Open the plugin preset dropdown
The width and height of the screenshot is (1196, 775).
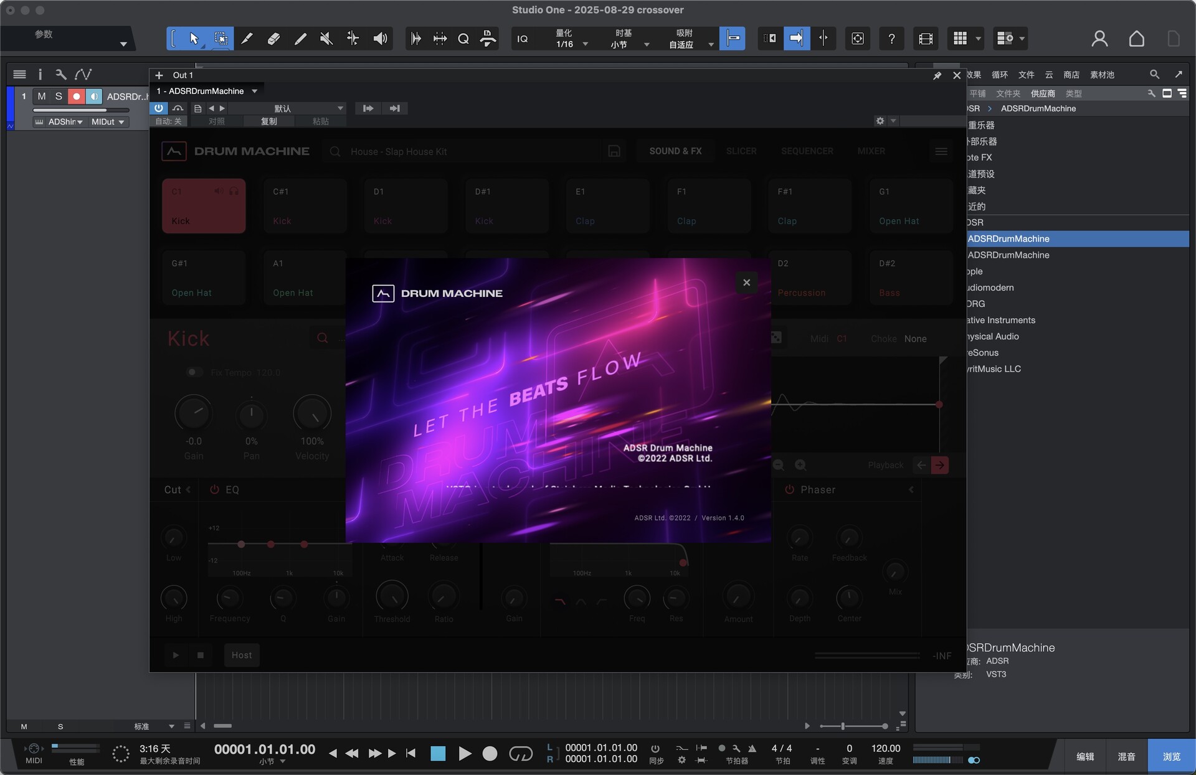pos(287,108)
